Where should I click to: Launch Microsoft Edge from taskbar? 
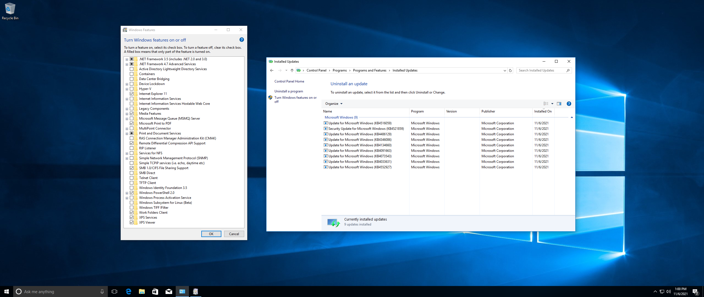pos(128,291)
